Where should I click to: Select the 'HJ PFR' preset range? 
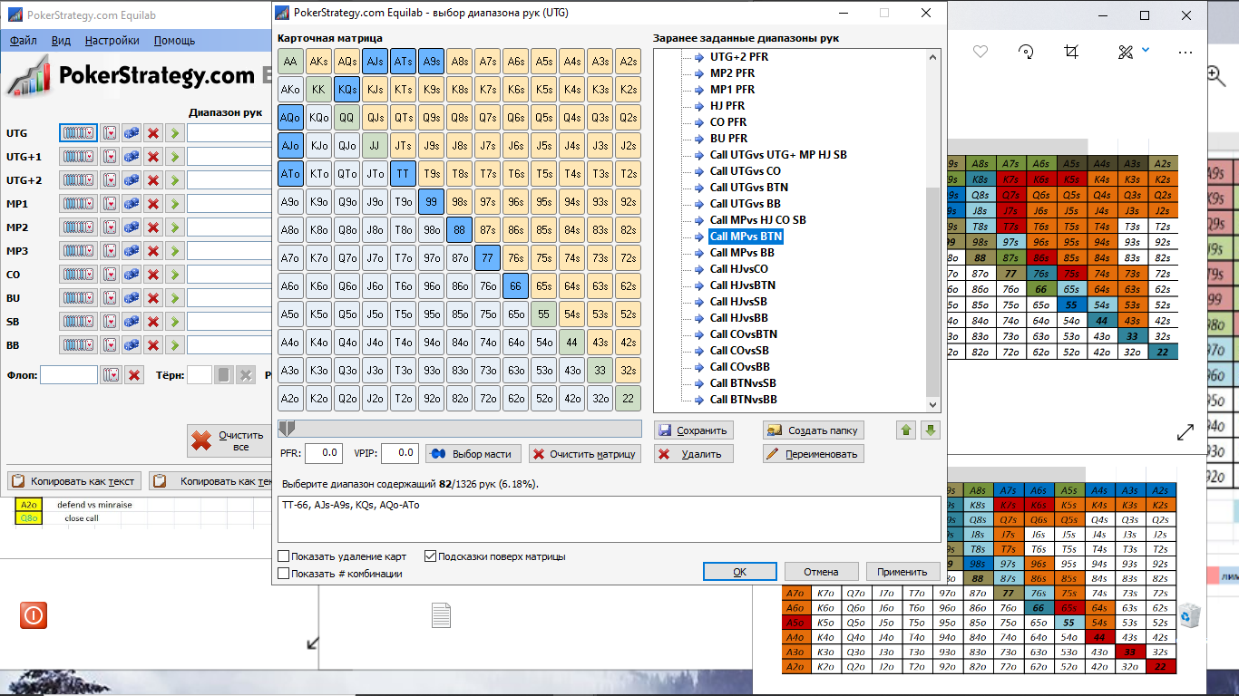point(727,106)
